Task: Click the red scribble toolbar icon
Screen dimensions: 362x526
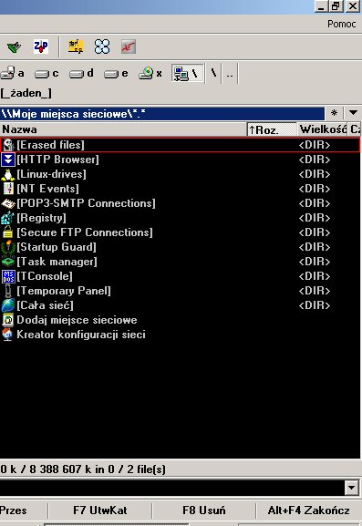Action: point(129,46)
